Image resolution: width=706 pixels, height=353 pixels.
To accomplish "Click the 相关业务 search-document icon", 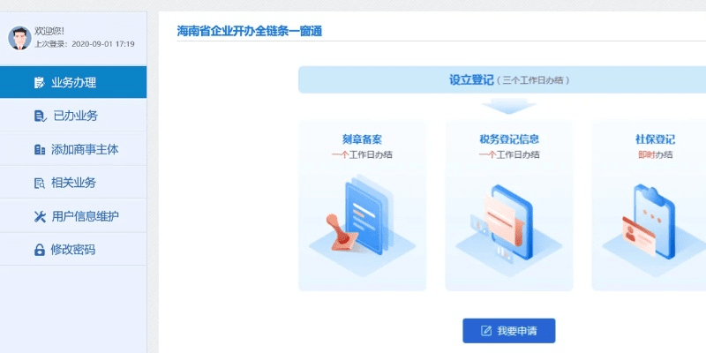I will pos(40,184).
